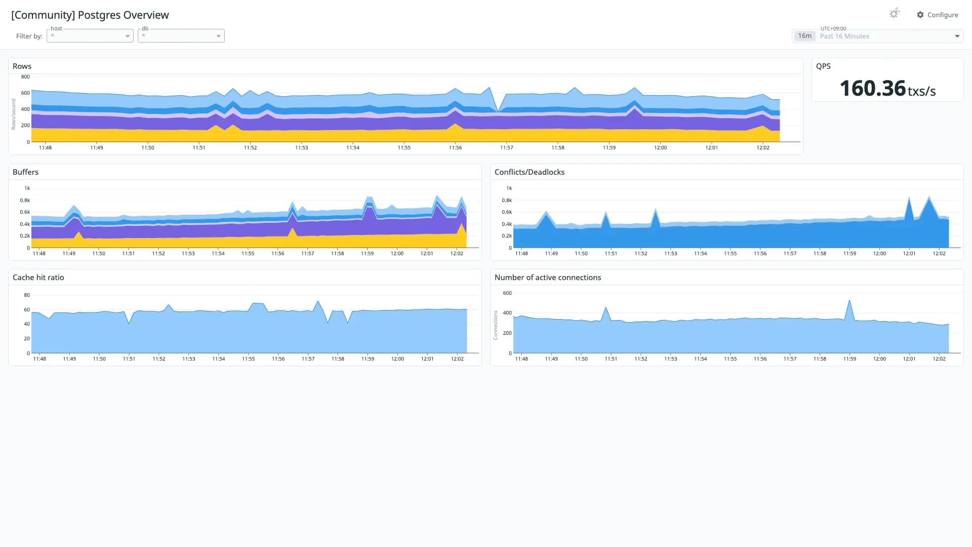
Task: Select the Cache hit ratio widget title
Action: [x=38, y=278]
